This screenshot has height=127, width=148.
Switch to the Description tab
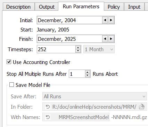click(18, 7)
